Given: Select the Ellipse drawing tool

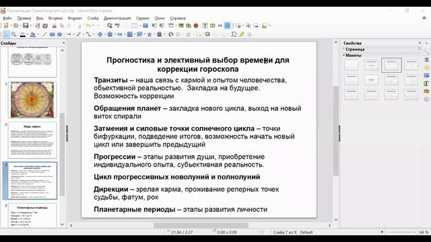Looking at the screenshot, I should point(60,34).
